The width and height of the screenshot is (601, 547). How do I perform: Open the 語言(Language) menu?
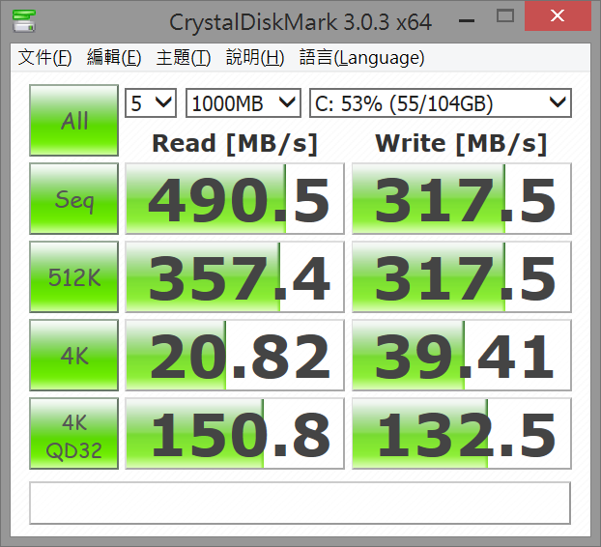361,57
